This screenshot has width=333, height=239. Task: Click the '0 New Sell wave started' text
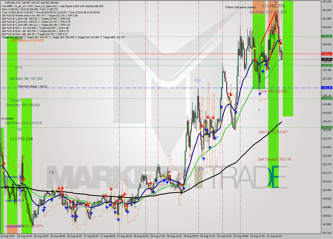[240, 7]
